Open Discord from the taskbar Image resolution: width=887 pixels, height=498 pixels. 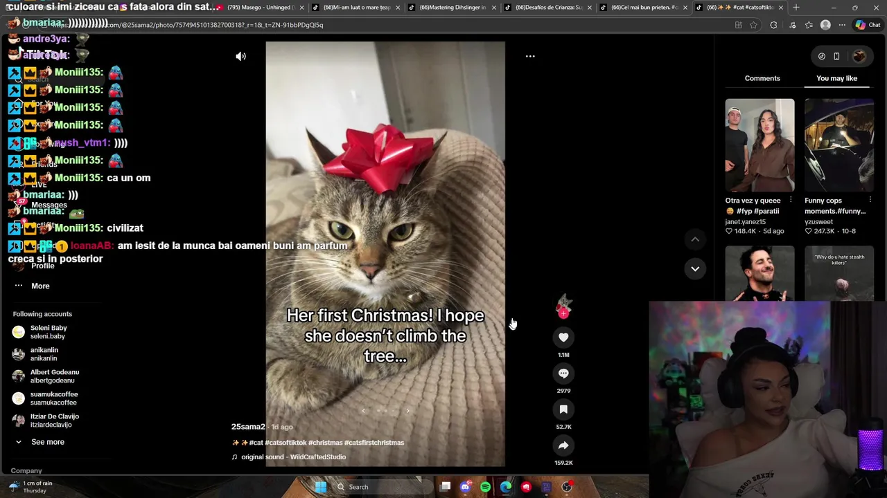(465, 487)
